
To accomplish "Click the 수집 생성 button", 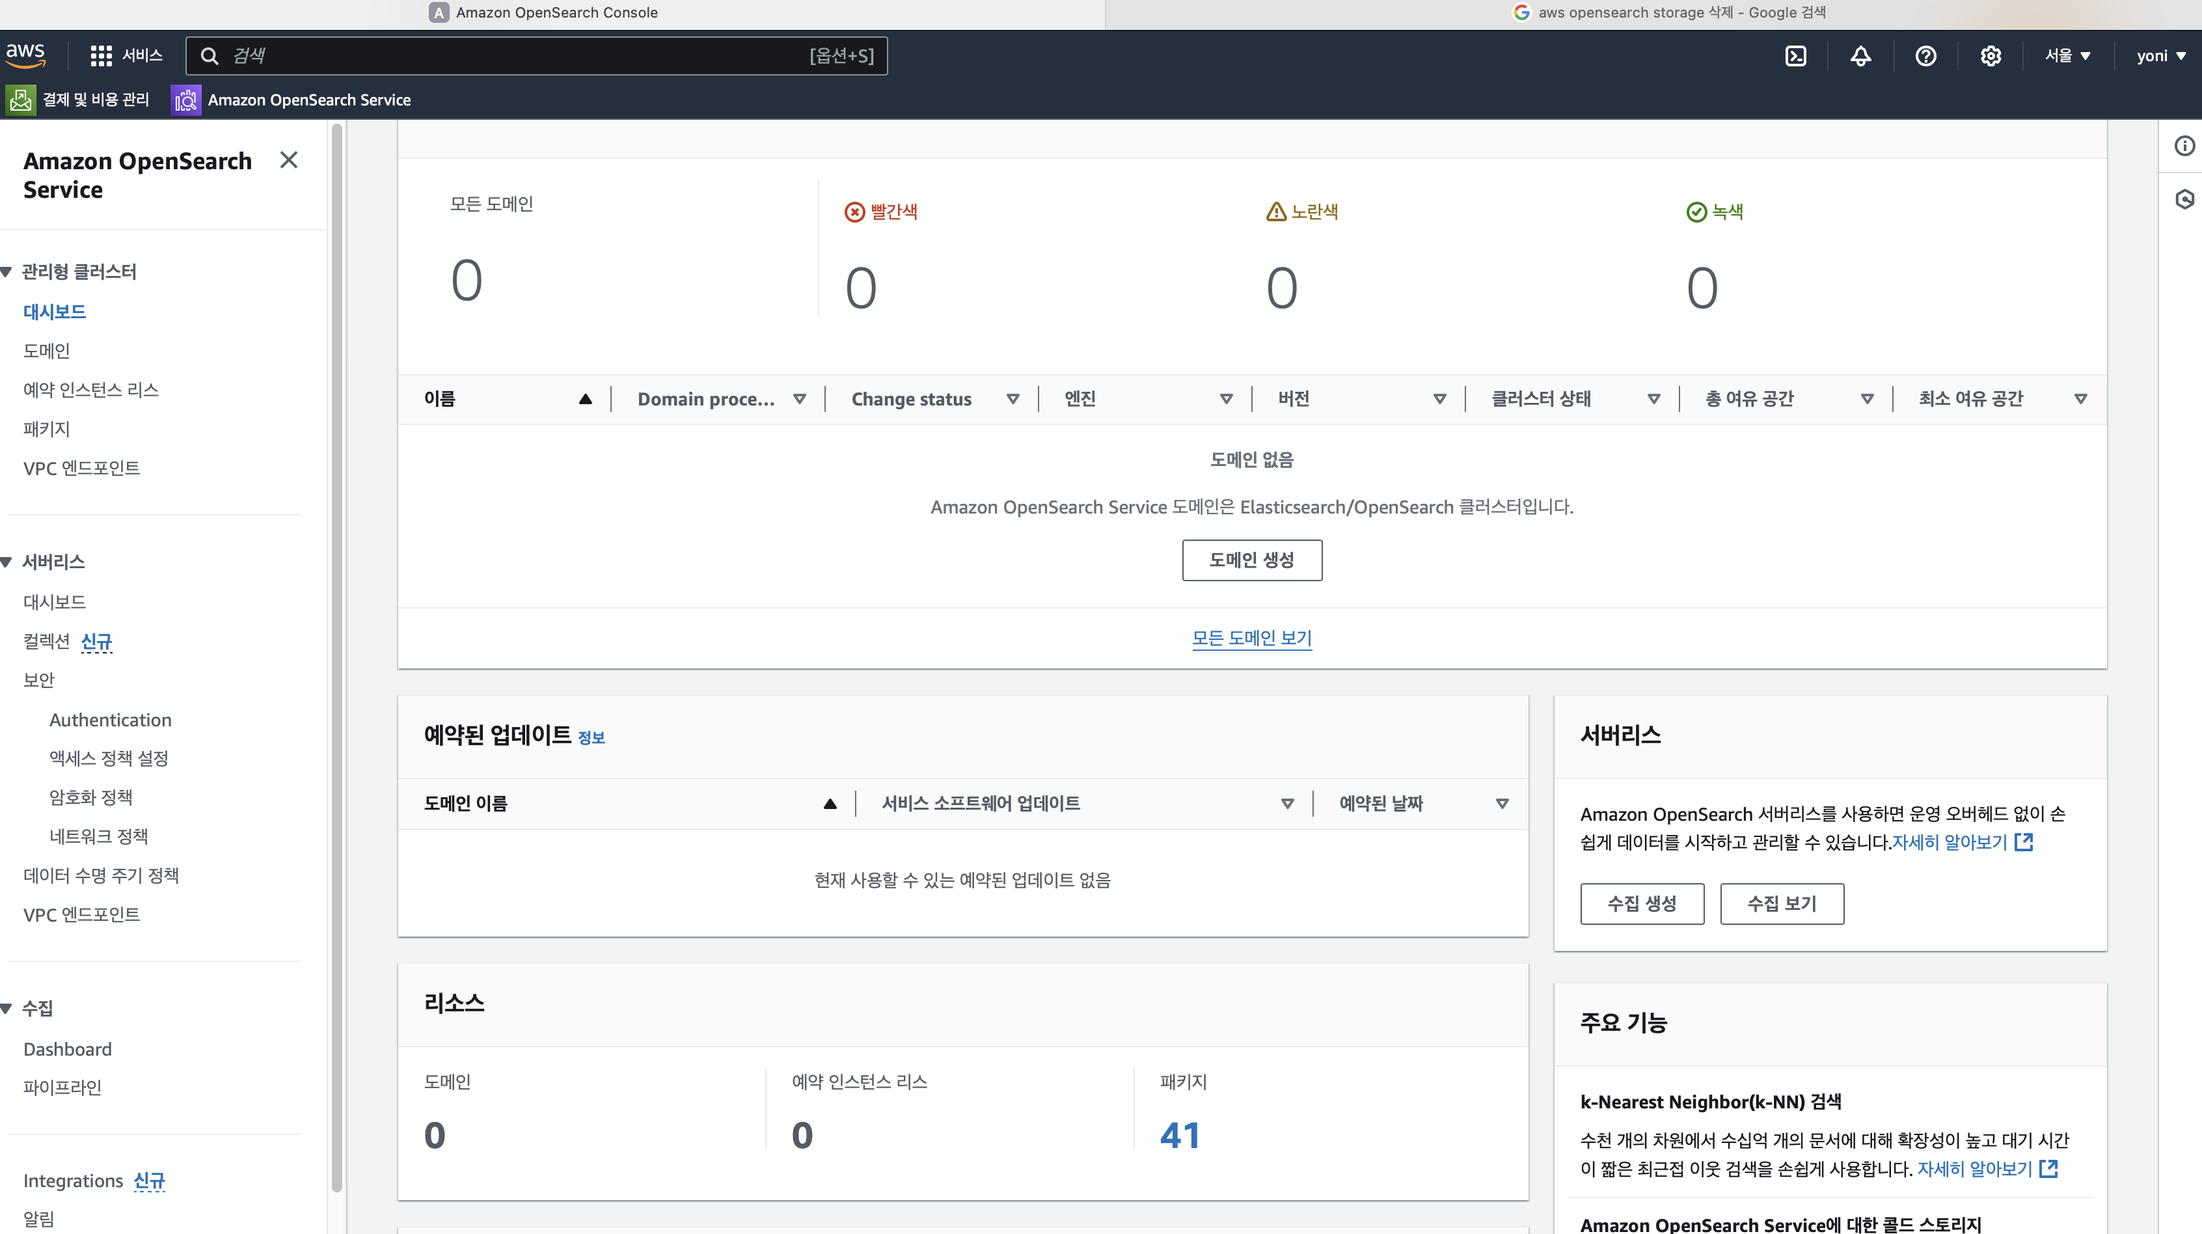I will pyautogui.click(x=1641, y=904).
